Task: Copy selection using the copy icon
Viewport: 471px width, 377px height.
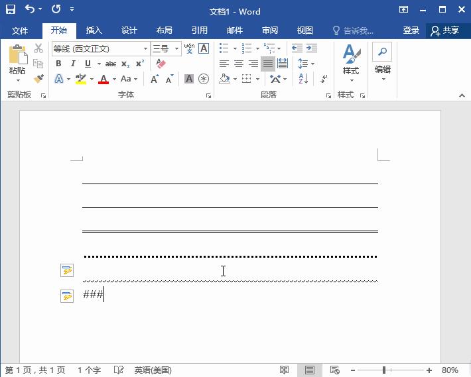Action: 38,64
